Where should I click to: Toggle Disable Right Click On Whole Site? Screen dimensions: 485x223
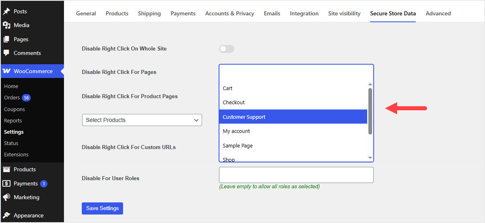(x=227, y=49)
